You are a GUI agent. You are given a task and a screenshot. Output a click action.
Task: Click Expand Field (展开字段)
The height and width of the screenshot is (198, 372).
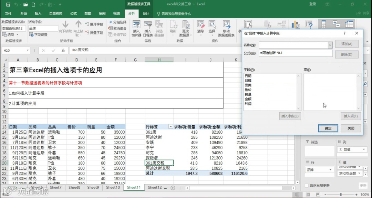pos(94,24)
